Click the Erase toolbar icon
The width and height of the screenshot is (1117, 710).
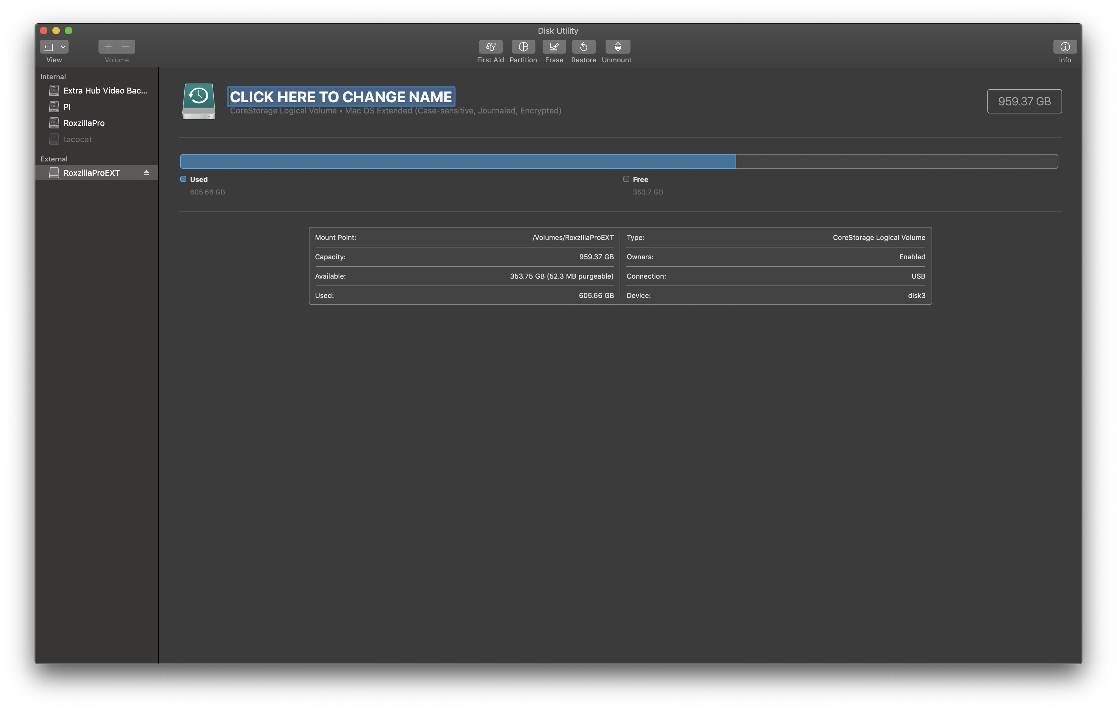tap(554, 47)
